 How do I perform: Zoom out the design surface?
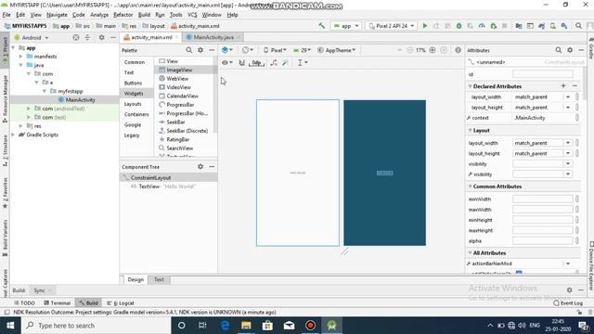410,50
